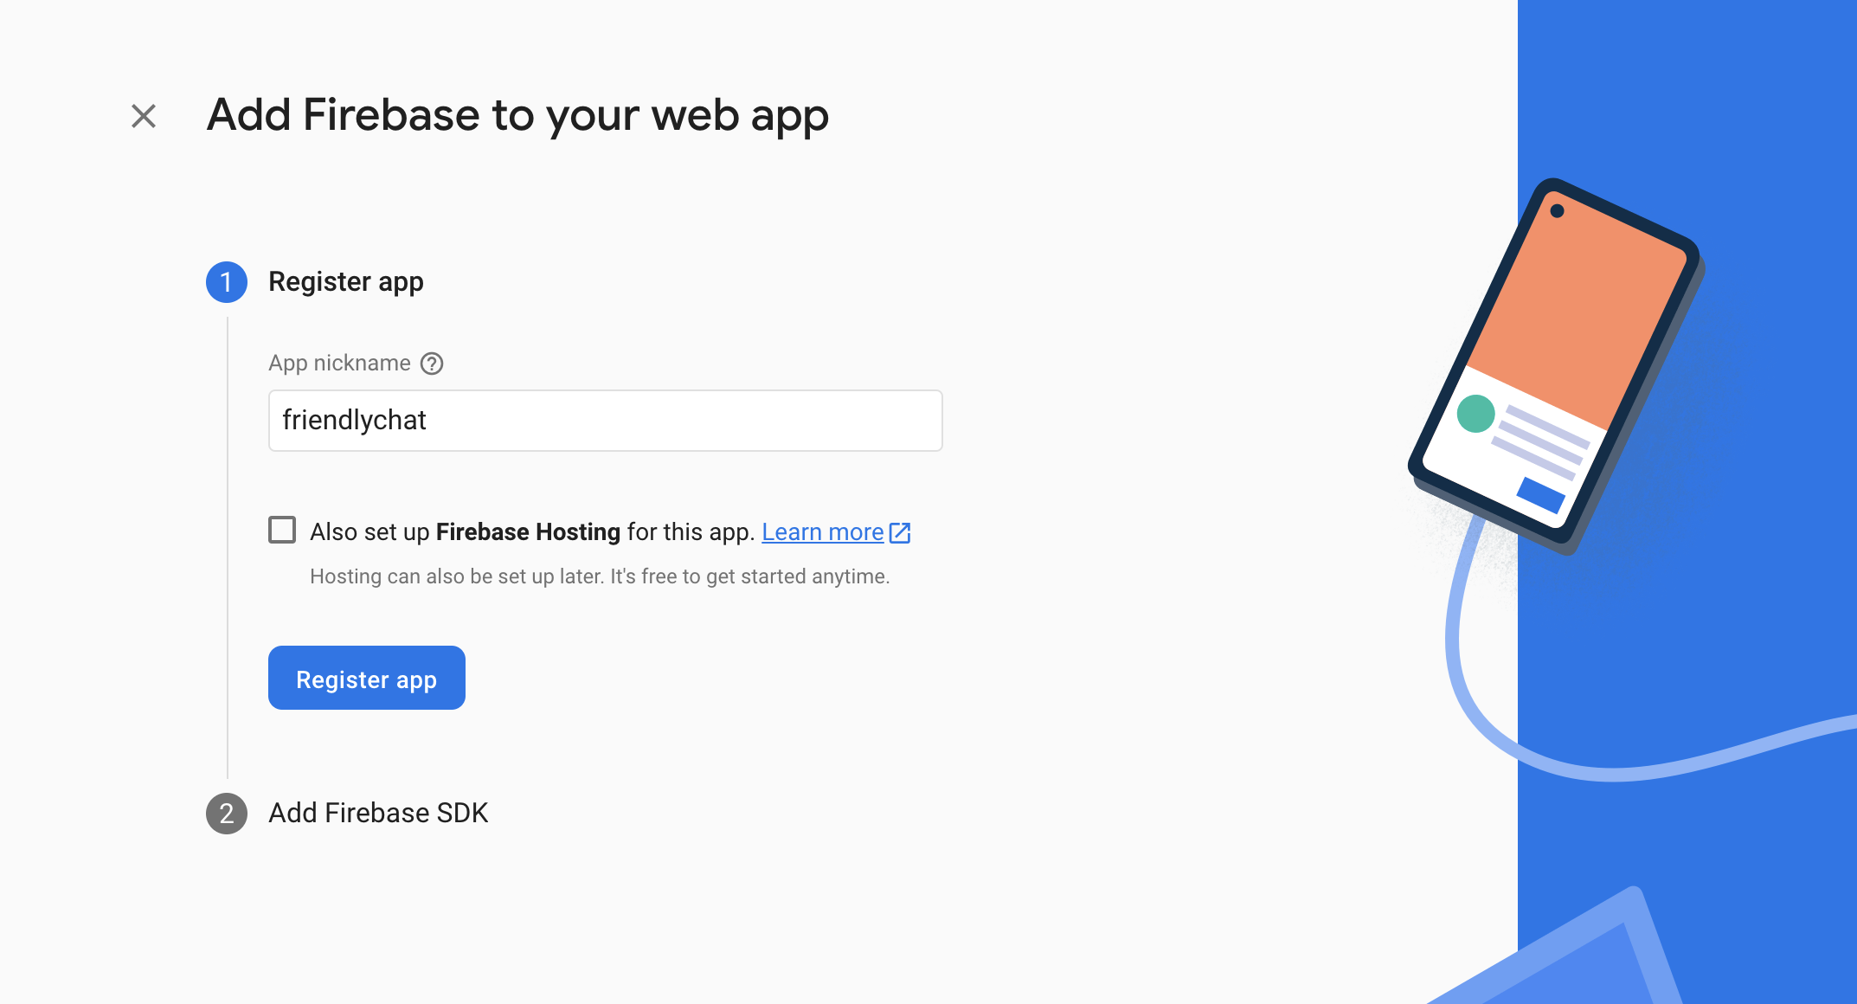
Task: Click the step 1 Register app icon
Action: click(226, 280)
